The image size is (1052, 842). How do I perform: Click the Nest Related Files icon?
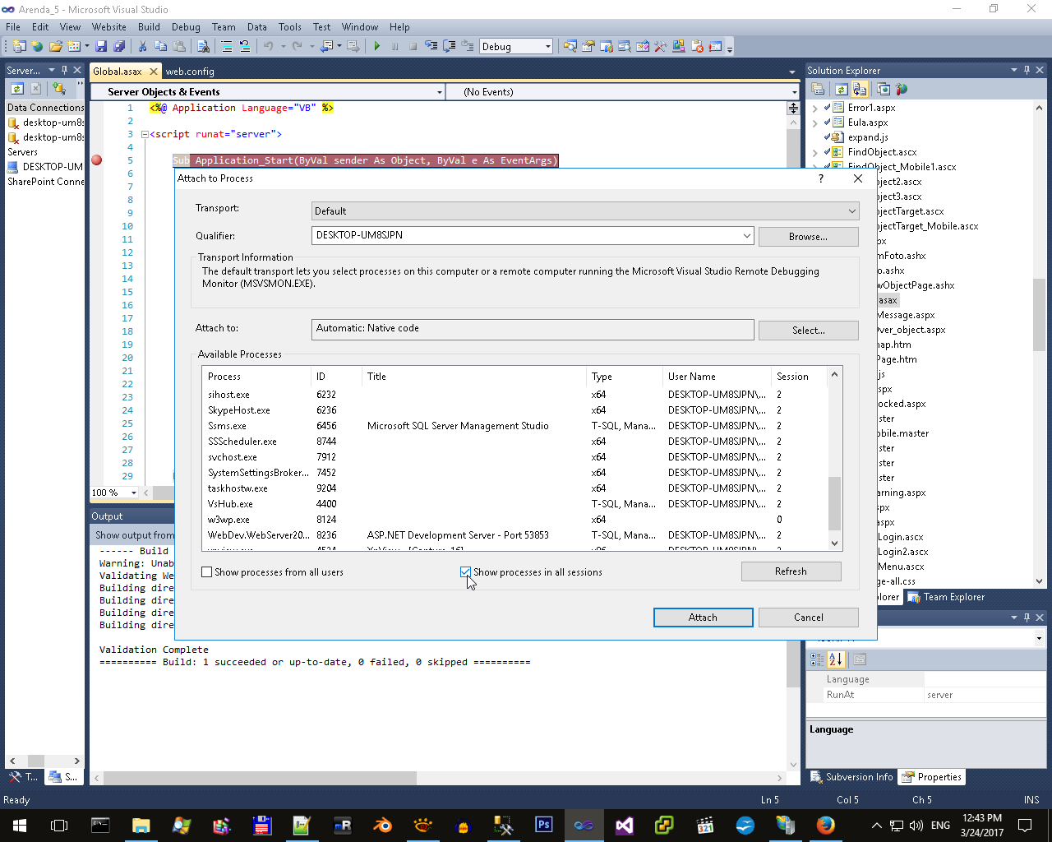pyautogui.click(x=860, y=89)
